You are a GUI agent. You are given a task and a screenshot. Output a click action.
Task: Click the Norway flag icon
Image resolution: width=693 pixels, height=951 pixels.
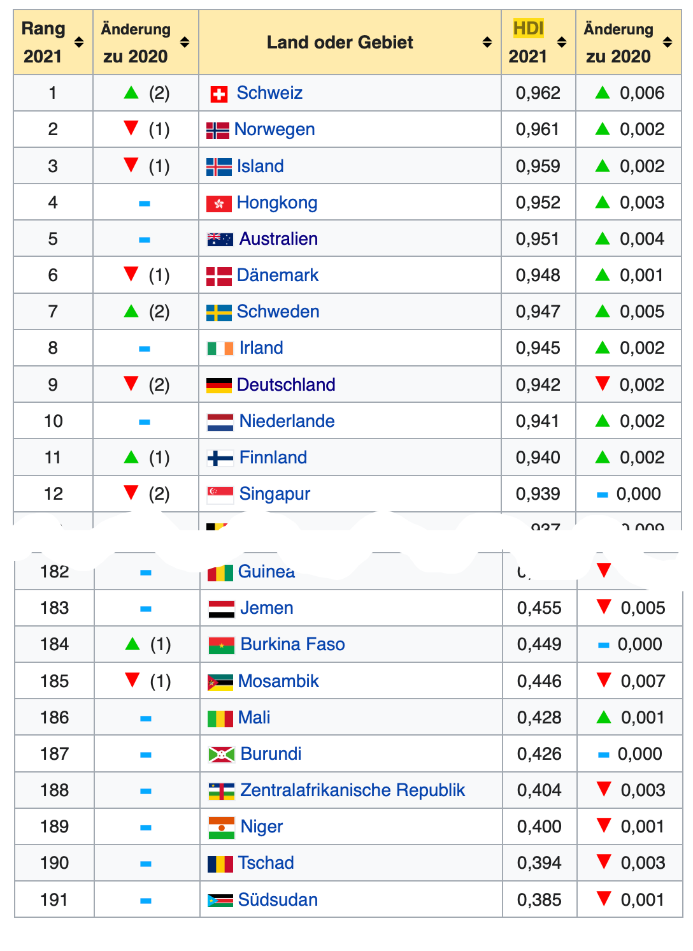click(218, 131)
